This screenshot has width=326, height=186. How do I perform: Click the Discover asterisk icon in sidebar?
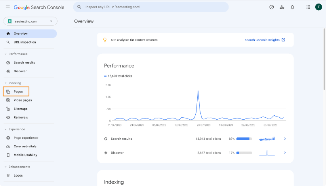click(x=8, y=71)
